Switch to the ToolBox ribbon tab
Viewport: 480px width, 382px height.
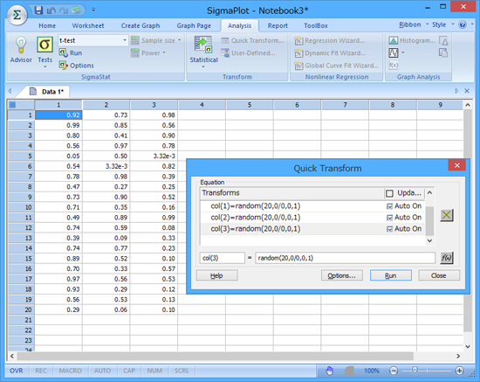[316, 25]
